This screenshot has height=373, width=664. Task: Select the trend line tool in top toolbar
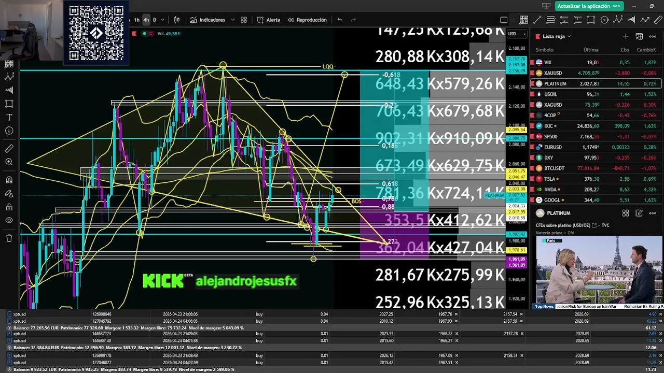click(537, 20)
